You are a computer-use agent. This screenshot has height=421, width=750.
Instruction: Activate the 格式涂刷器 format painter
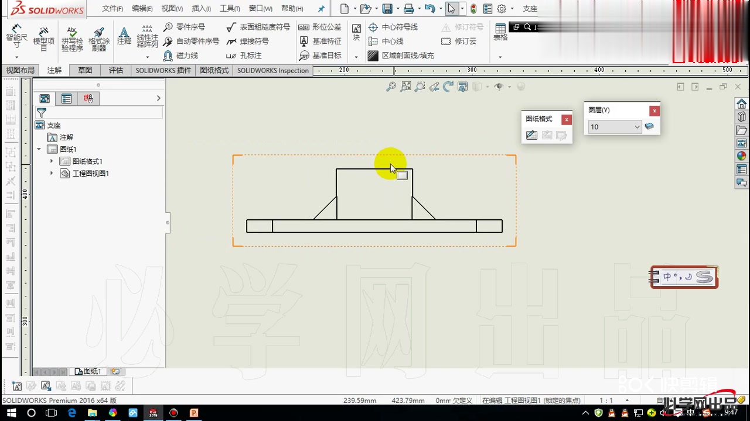pyautogui.click(x=99, y=39)
